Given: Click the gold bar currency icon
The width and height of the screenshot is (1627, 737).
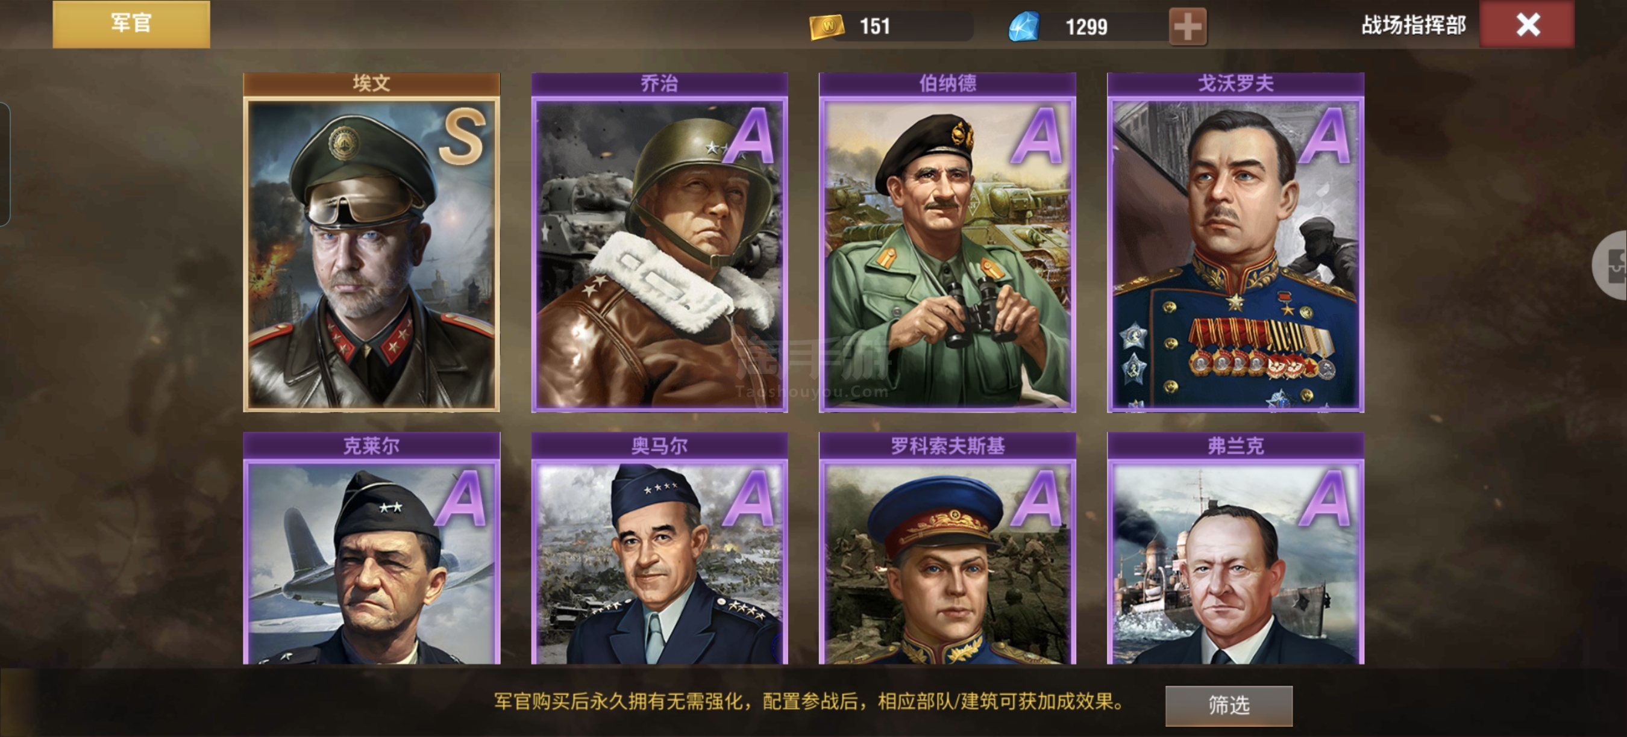Looking at the screenshot, I should [x=827, y=26].
